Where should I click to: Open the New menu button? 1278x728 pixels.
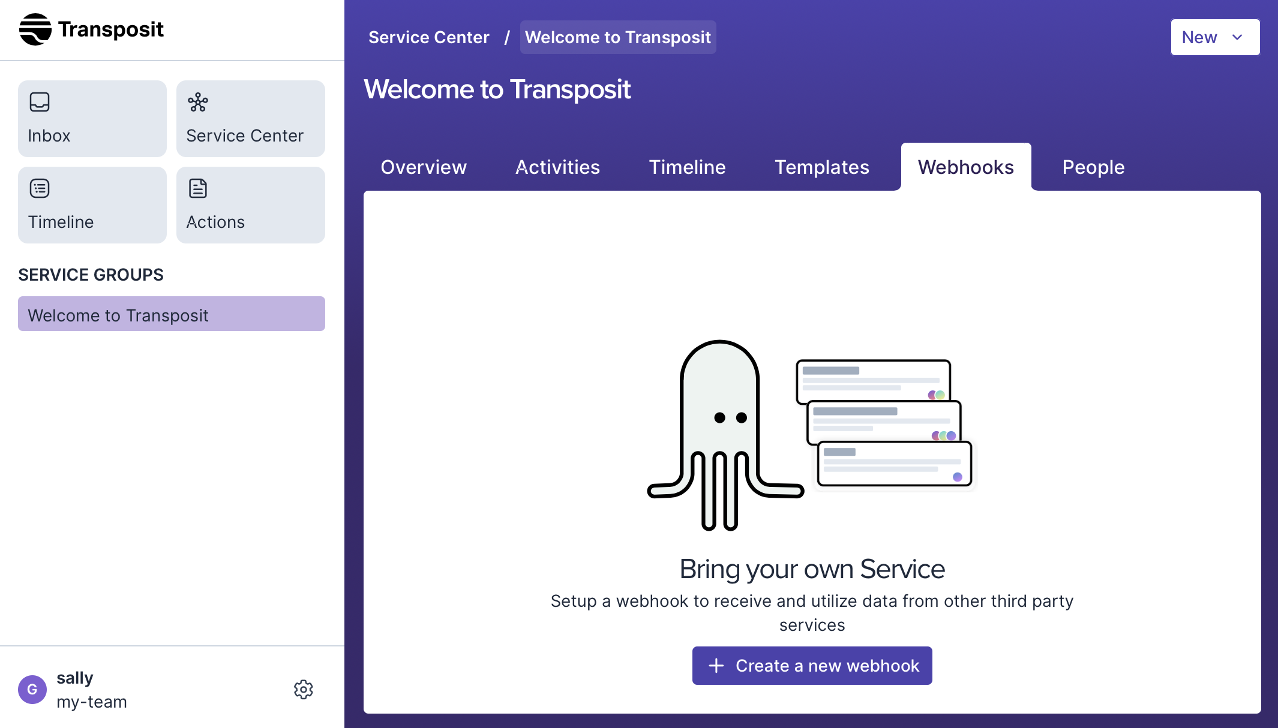(x=1200, y=37)
